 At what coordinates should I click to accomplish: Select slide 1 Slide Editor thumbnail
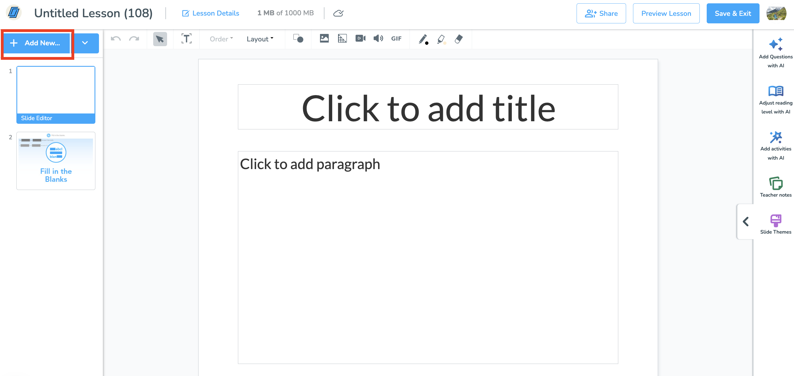tap(56, 95)
